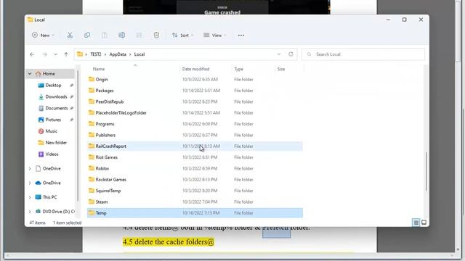This screenshot has width=465, height=261.
Task: Select the Riot Games folder
Action: (195, 157)
